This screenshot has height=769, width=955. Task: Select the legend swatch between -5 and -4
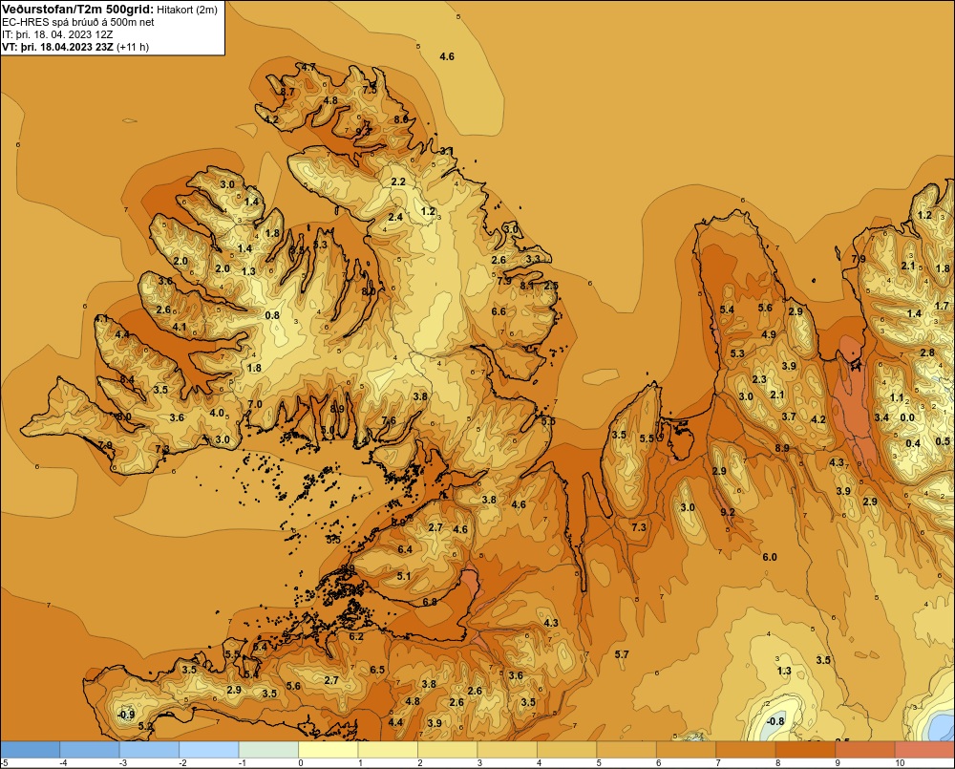point(30,749)
